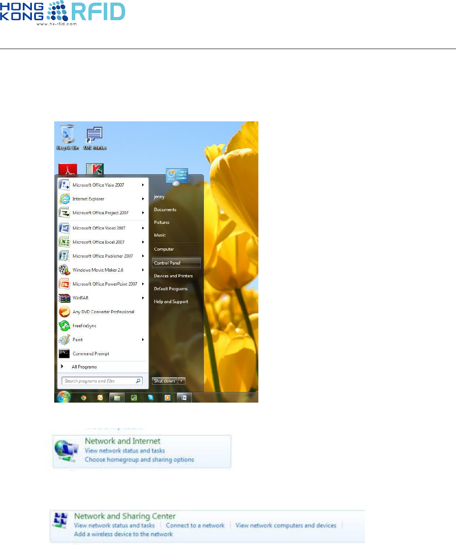
Task: Open the Recycle Bin desktop icon
Action: click(x=67, y=137)
